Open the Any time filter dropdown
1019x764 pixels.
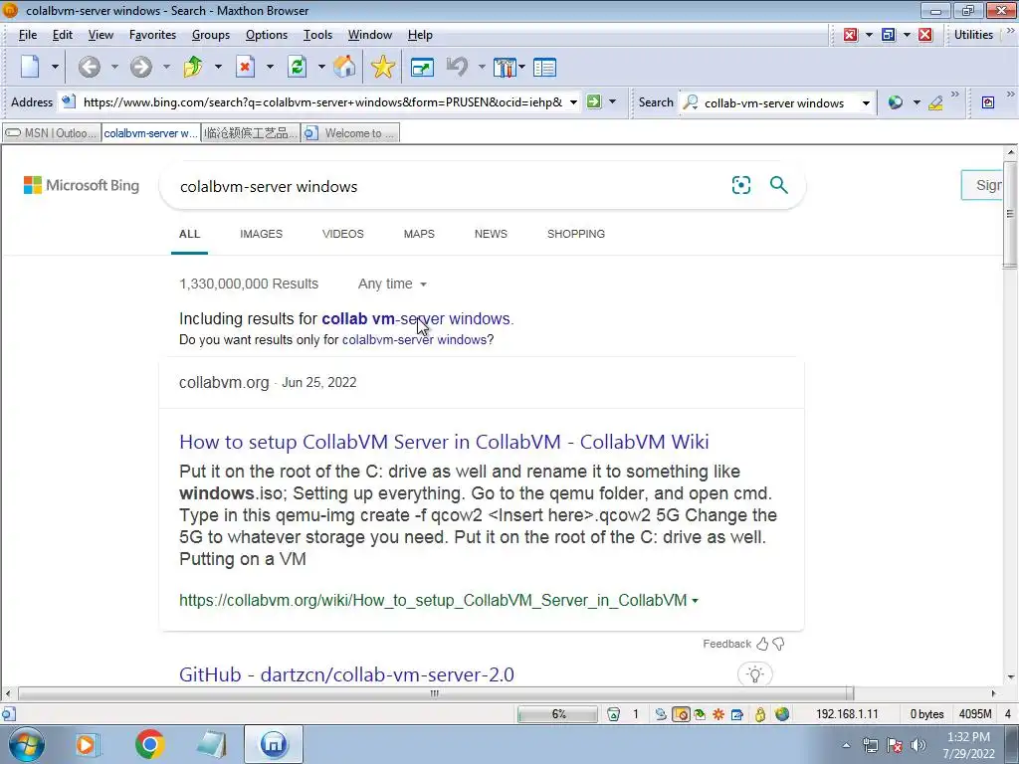pyautogui.click(x=392, y=284)
